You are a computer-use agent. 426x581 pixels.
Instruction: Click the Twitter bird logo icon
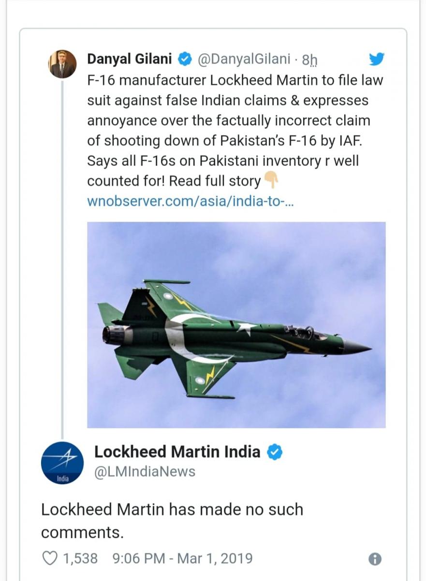pos(376,59)
